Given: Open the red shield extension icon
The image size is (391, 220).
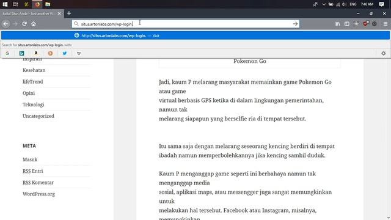Looking at the screenshot, I should coord(365,24).
